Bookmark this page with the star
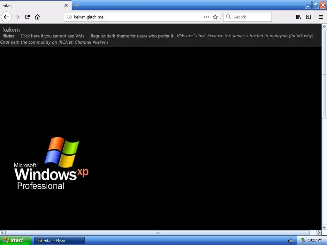This screenshot has width=327, height=245. click(x=215, y=17)
